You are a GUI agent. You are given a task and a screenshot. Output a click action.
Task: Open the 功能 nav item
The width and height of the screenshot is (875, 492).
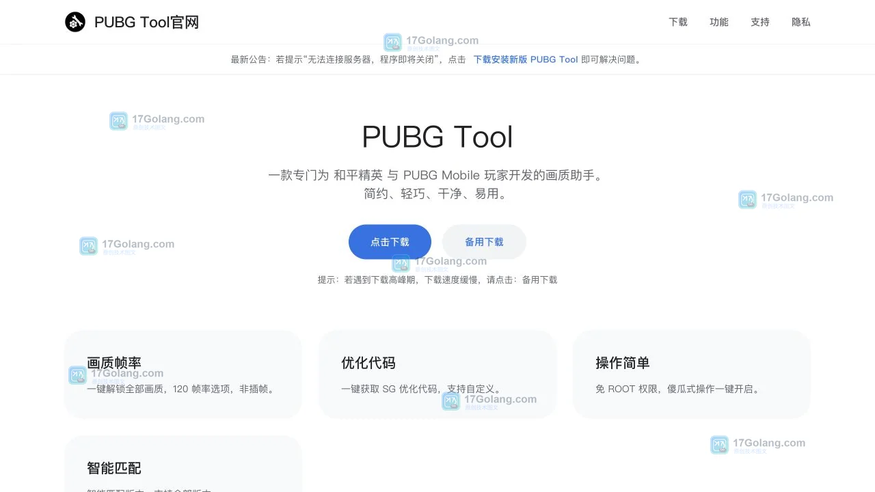(x=719, y=22)
